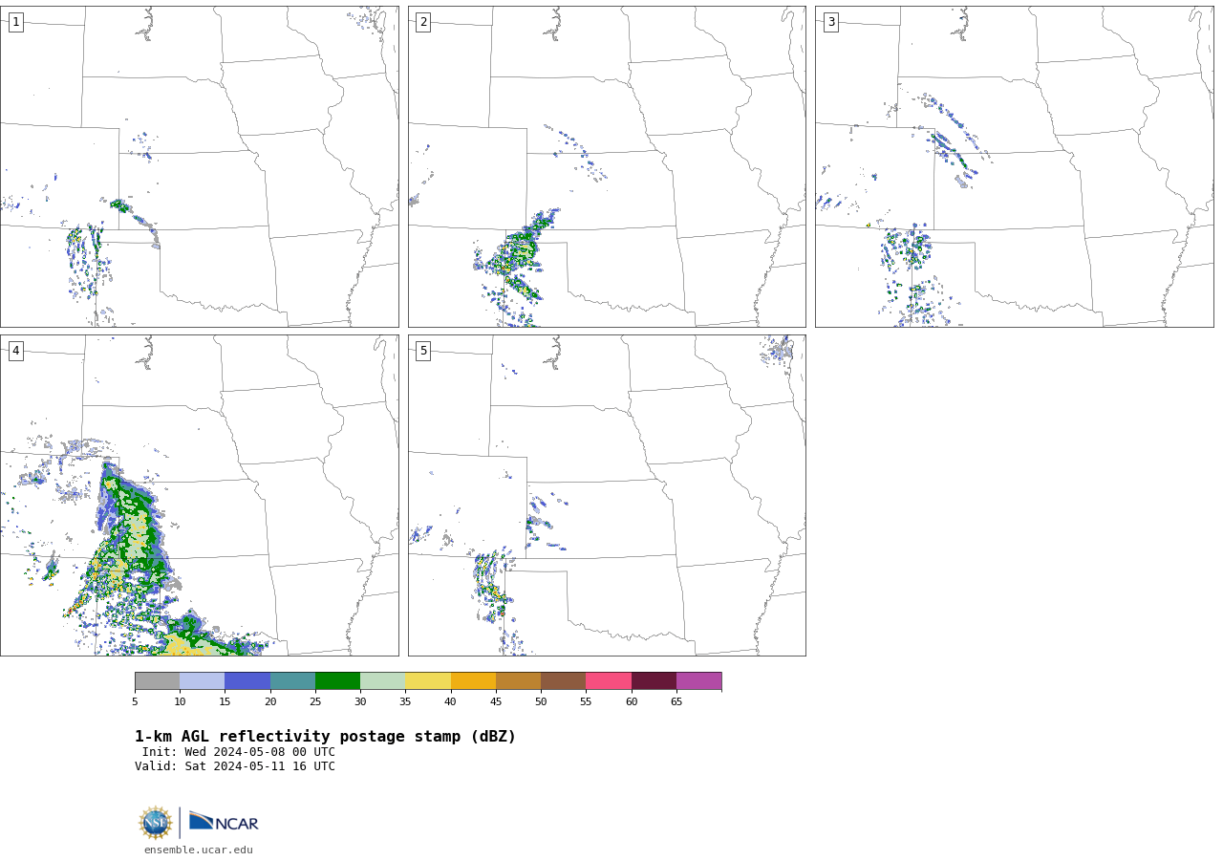Click the light blue 10-15 dBZ swatch
Screen dimensions: 1223x861
coord(202,680)
